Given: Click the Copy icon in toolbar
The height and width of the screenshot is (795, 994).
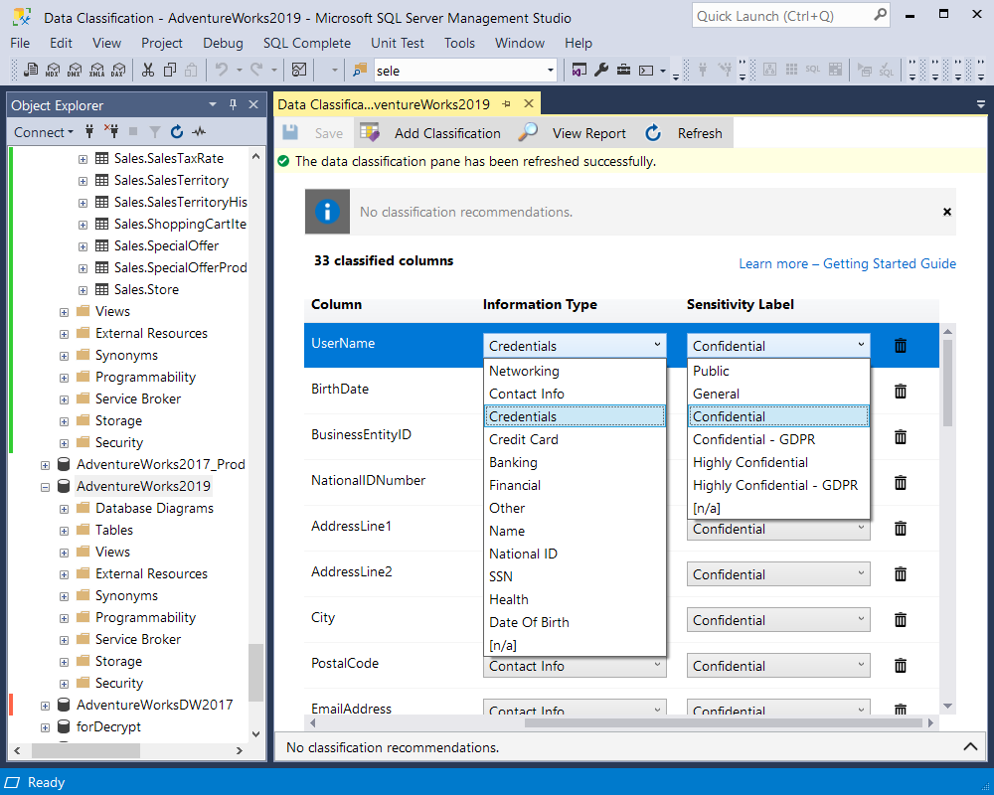Looking at the screenshot, I should (x=169, y=70).
